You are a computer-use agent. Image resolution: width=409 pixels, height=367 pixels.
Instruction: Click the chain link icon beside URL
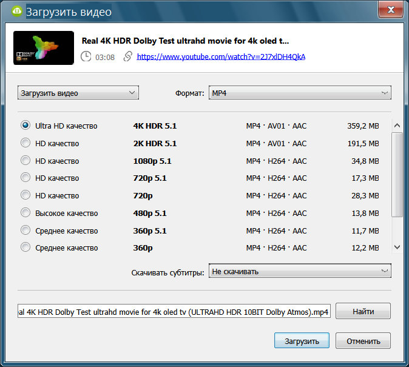coord(127,56)
